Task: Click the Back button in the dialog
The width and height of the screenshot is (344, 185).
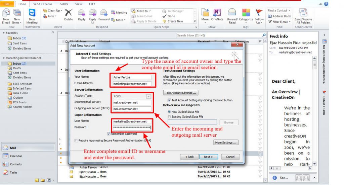Action: pyautogui.click(x=189, y=157)
